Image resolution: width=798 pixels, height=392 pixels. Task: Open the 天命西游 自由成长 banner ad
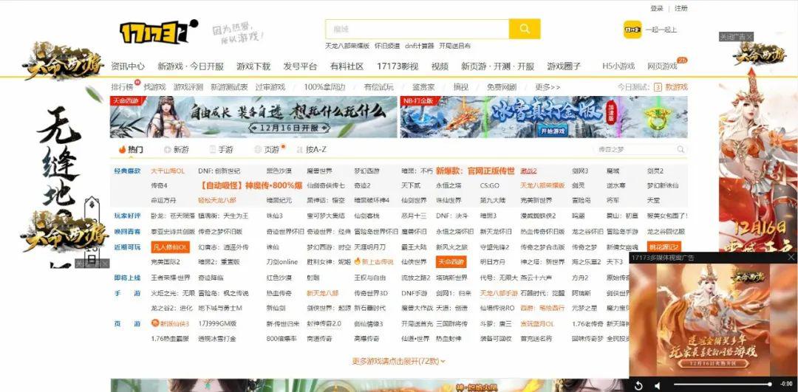[x=253, y=117]
